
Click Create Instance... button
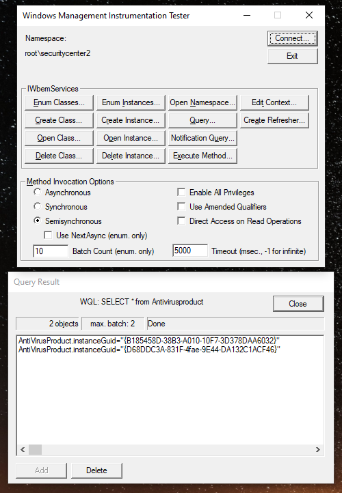[131, 120]
